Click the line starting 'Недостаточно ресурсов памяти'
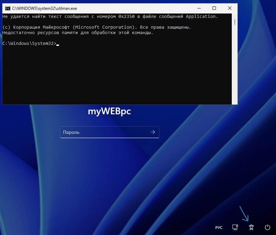This screenshot has height=235, width=276. (78, 33)
